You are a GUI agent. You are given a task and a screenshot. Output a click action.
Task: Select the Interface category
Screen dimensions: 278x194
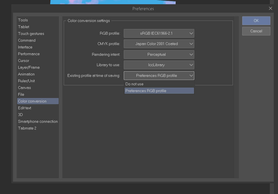coord(38,47)
